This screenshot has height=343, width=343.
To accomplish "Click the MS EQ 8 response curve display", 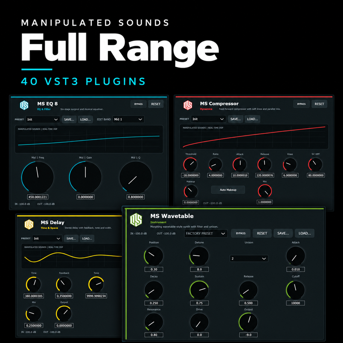I will click(x=89, y=139).
